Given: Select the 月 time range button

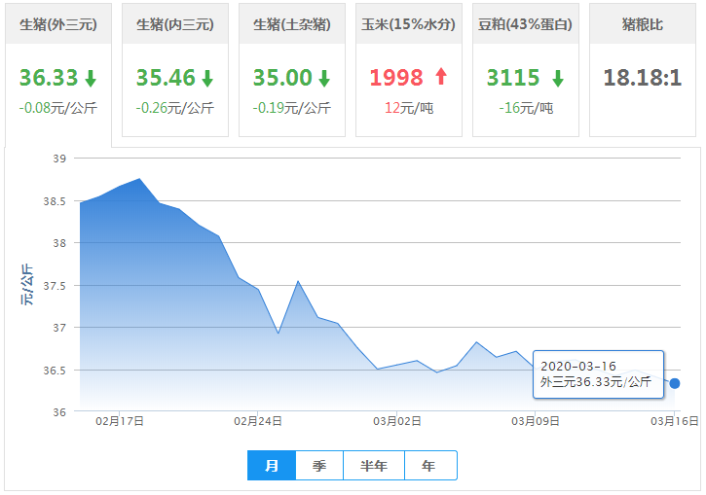Looking at the screenshot, I should click(x=272, y=466).
